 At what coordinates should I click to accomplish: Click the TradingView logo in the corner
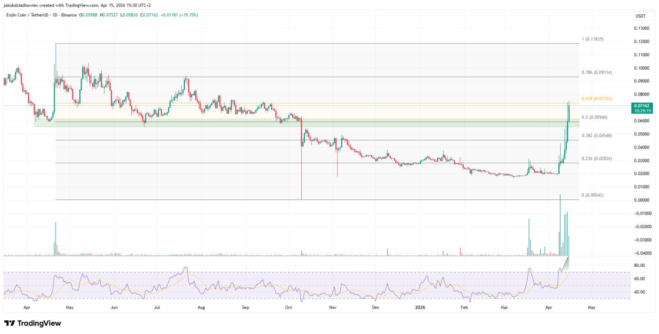pyautogui.click(x=32, y=324)
